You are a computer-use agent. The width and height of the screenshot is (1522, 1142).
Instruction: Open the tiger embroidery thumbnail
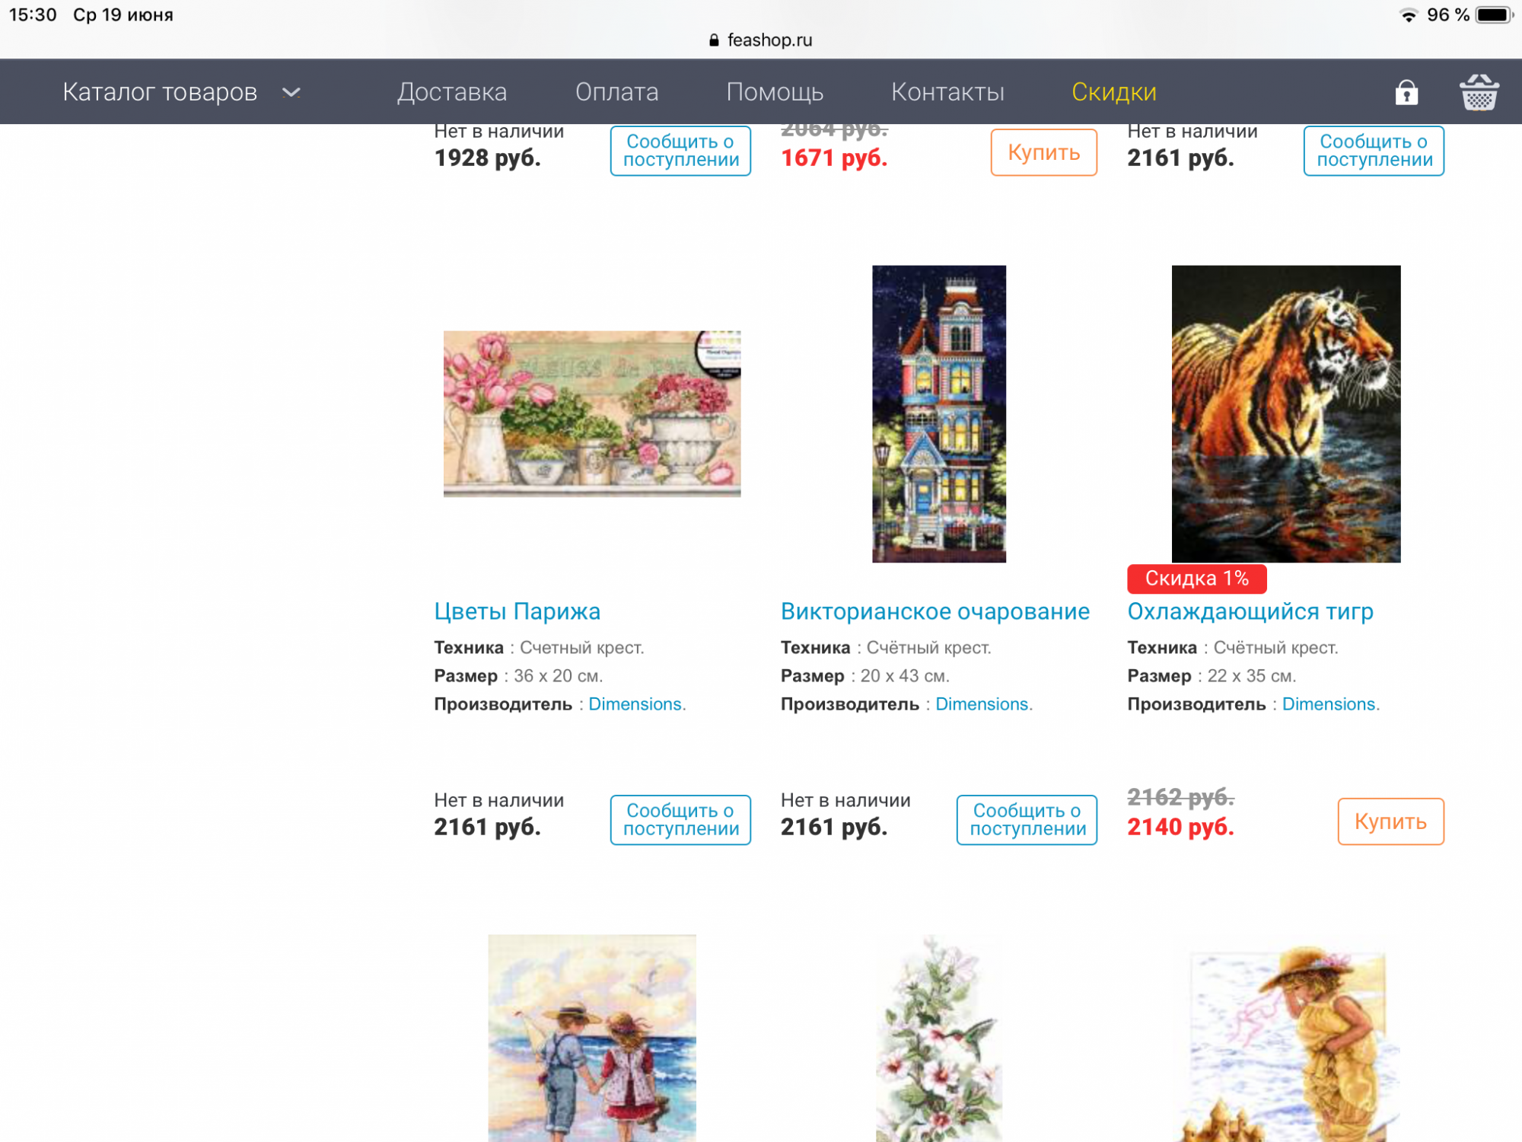tap(1285, 413)
